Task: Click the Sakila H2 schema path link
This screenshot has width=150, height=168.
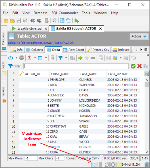Action: tap(41, 43)
